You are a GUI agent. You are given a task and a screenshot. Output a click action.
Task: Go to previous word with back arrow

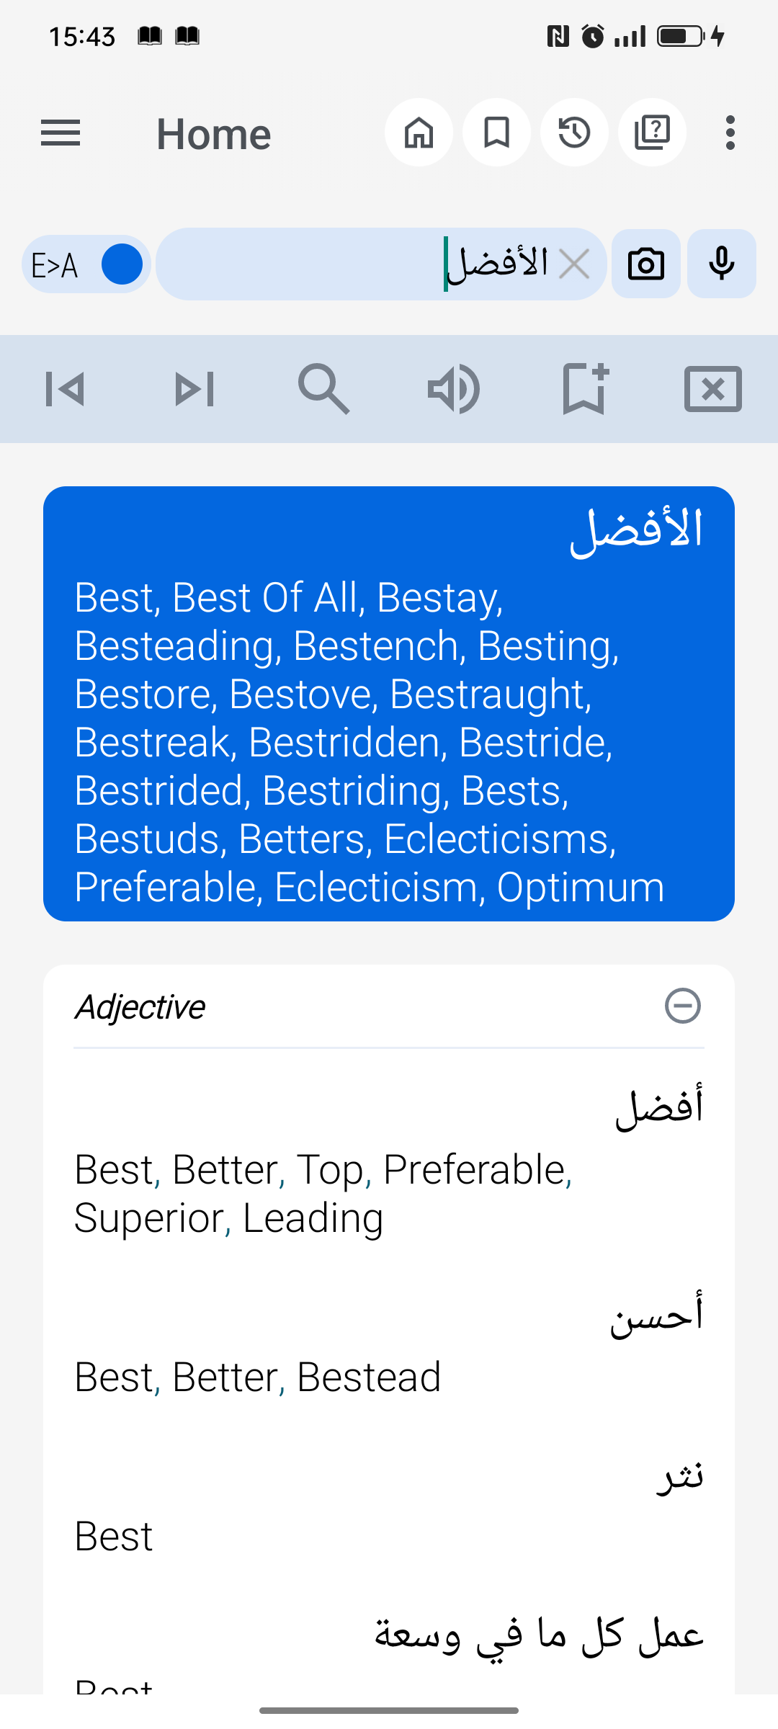pos(65,388)
